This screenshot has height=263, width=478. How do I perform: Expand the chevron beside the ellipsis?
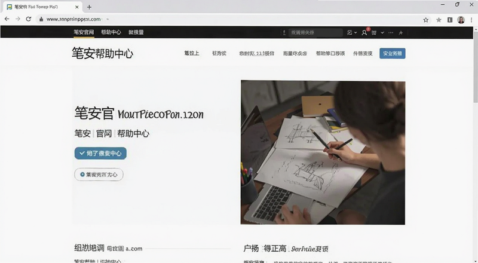pyautogui.click(x=382, y=32)
